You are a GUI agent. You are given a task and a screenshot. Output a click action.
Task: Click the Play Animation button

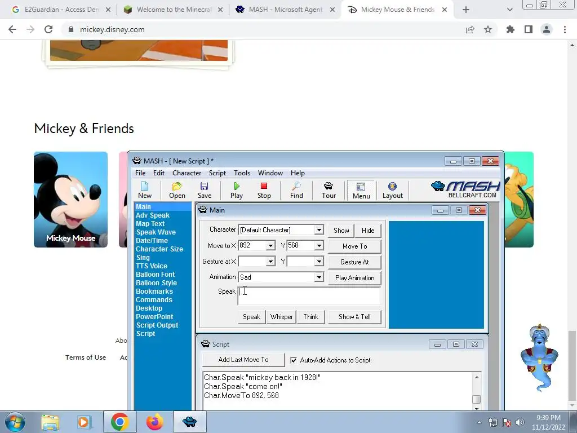[x=355, y=278]
